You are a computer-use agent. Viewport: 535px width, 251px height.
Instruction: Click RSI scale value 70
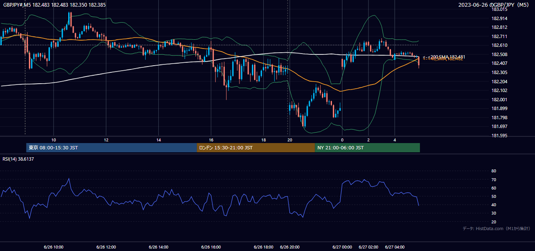click(x=494, y=179)
